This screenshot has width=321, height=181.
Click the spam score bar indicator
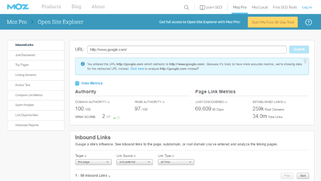pyautogui.click(x=116, y=118)
